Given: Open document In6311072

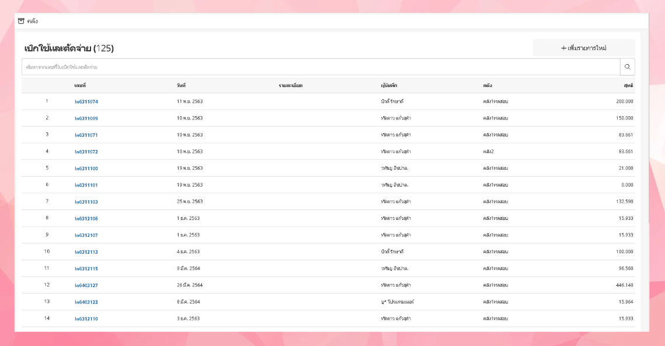Looking at the screenshot, I should pyautogui.click(x=86, y=152).
